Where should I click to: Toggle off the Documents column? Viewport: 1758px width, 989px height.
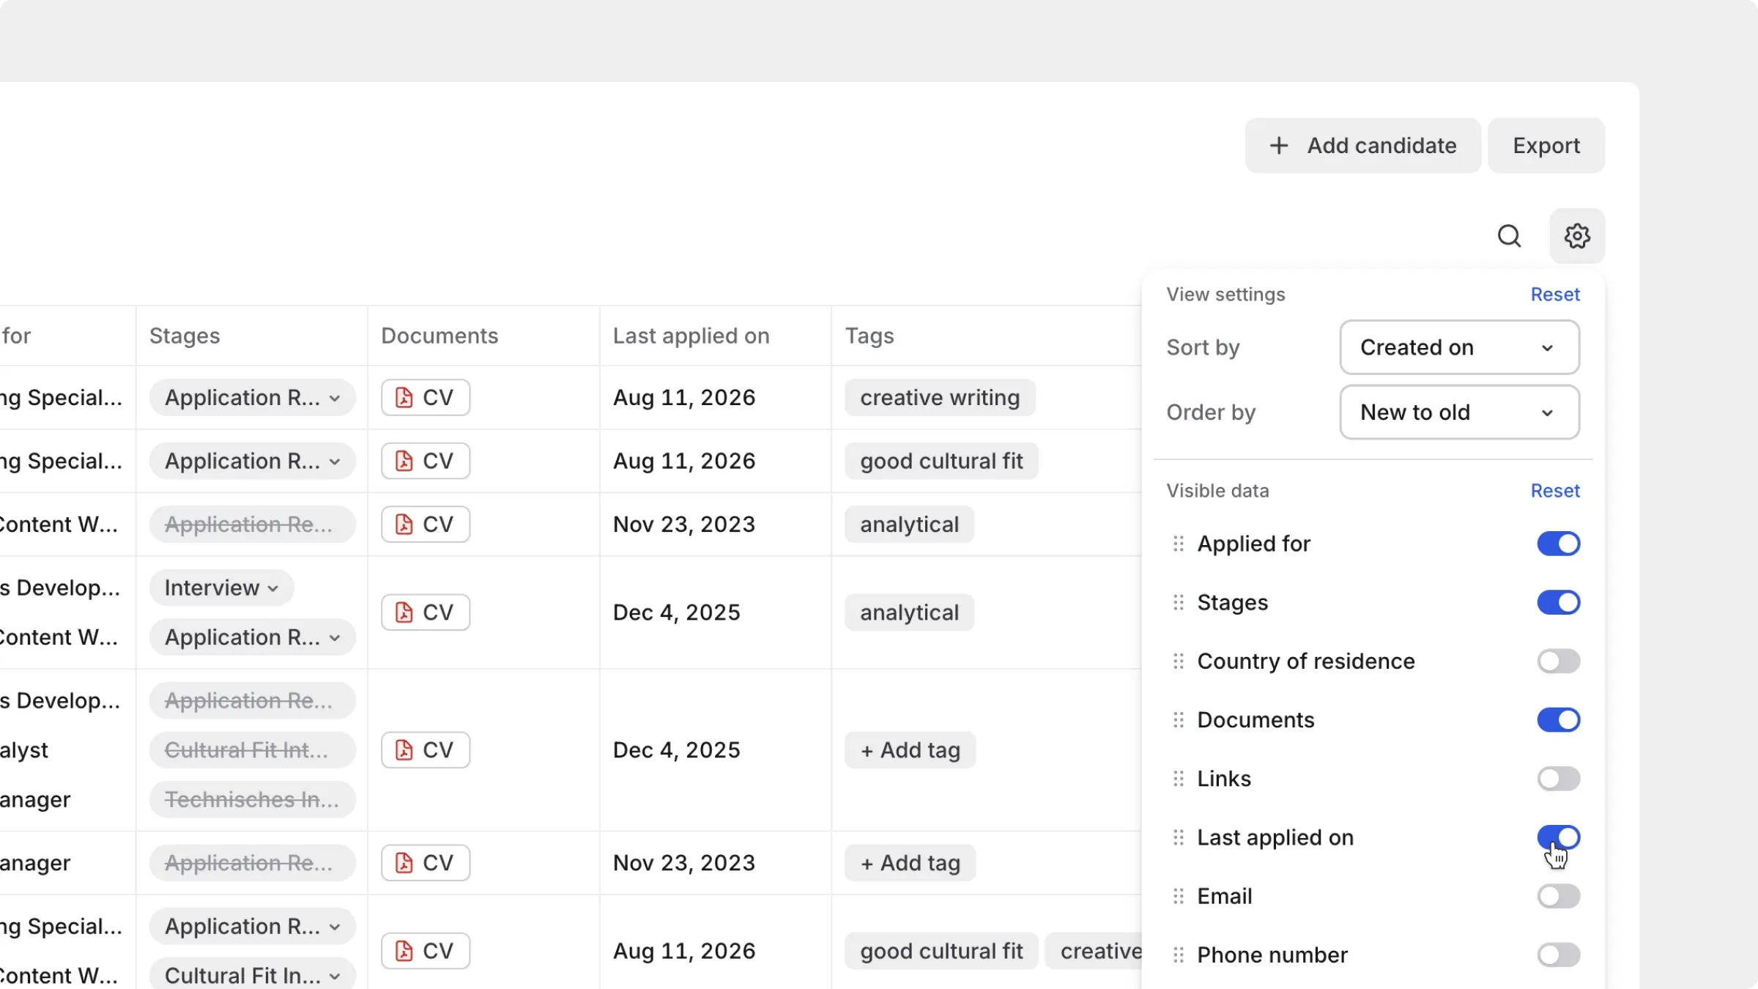point(1558,720)
